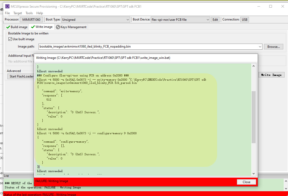This screenshot has width=288, height=196.
Task: Open the Tools menu
Action: click(29, 13)
